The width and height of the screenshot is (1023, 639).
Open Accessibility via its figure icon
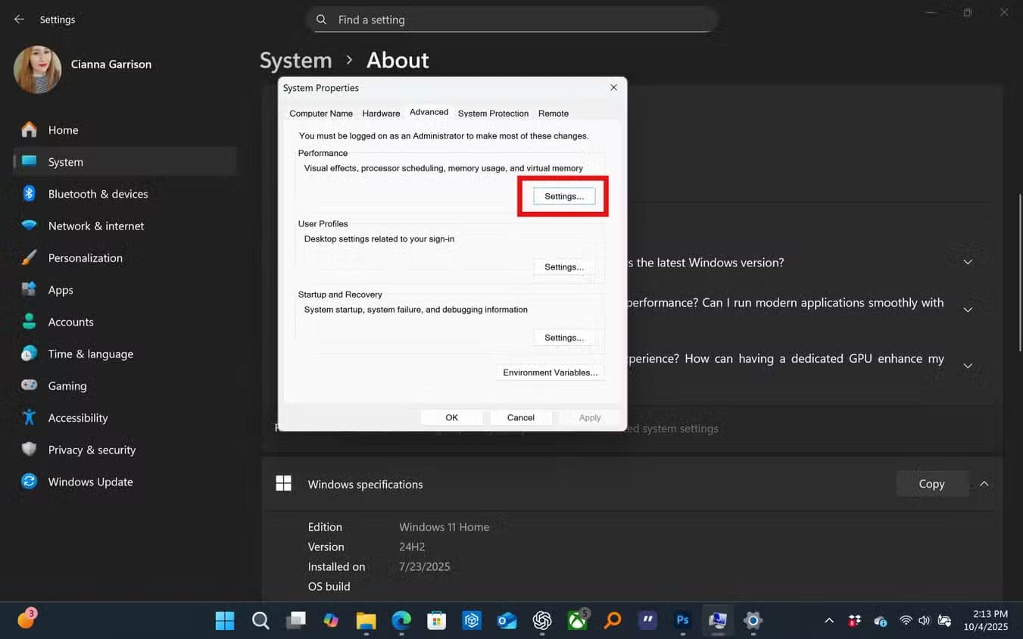click(29, 418)
